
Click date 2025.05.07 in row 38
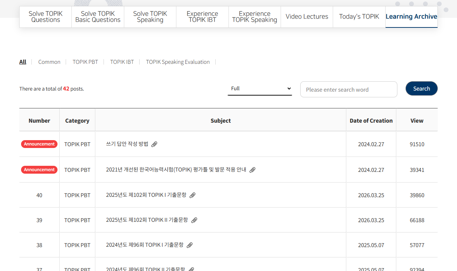coord(371,245)
